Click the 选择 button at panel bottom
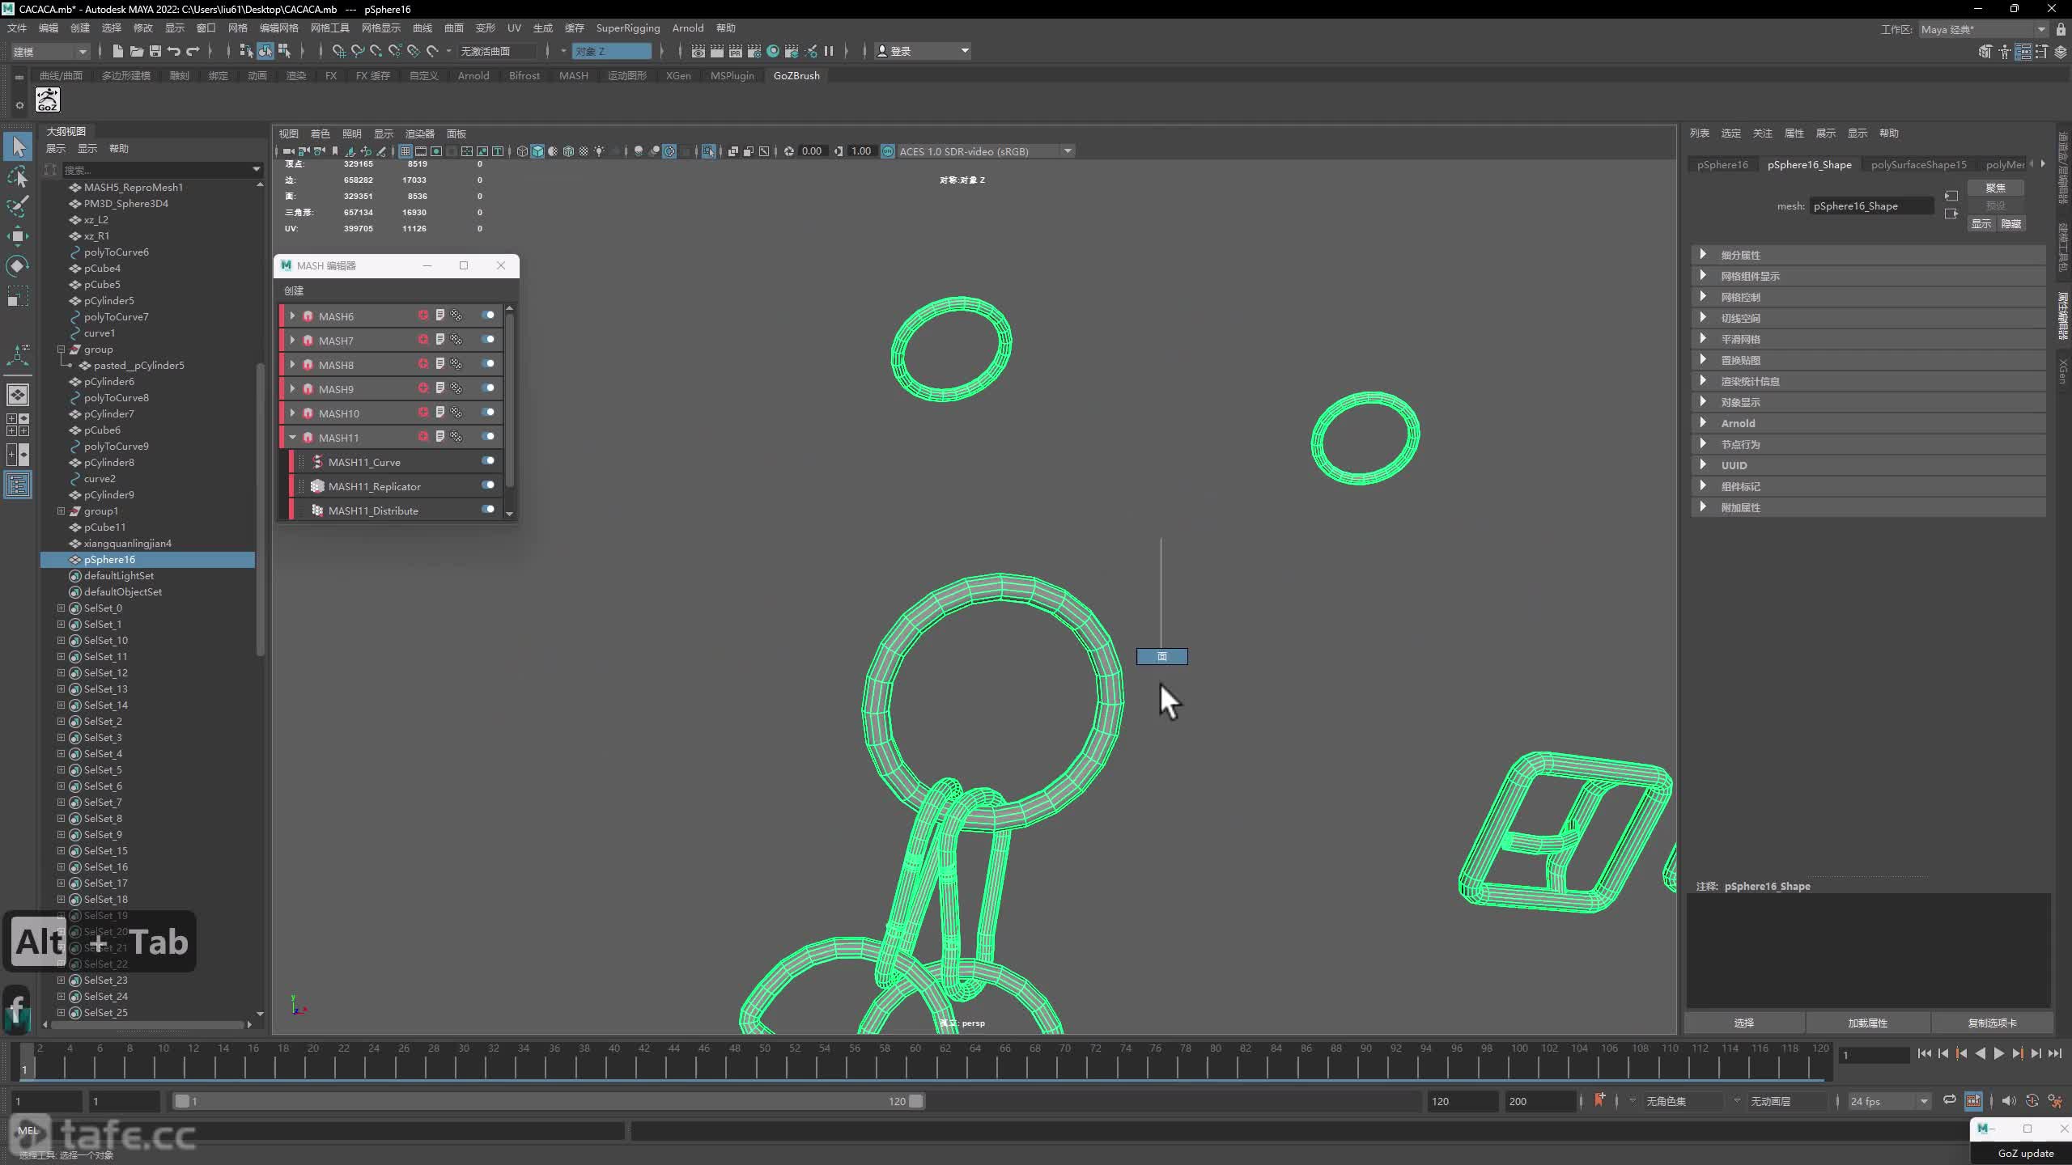The height and width of the screenshot is (1165, 2072). (1744, 1023)
